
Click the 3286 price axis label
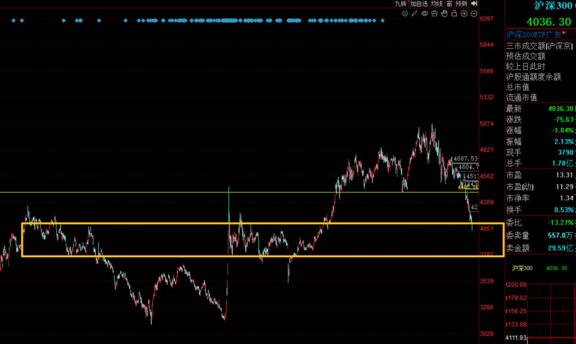(x=487, y=307)
